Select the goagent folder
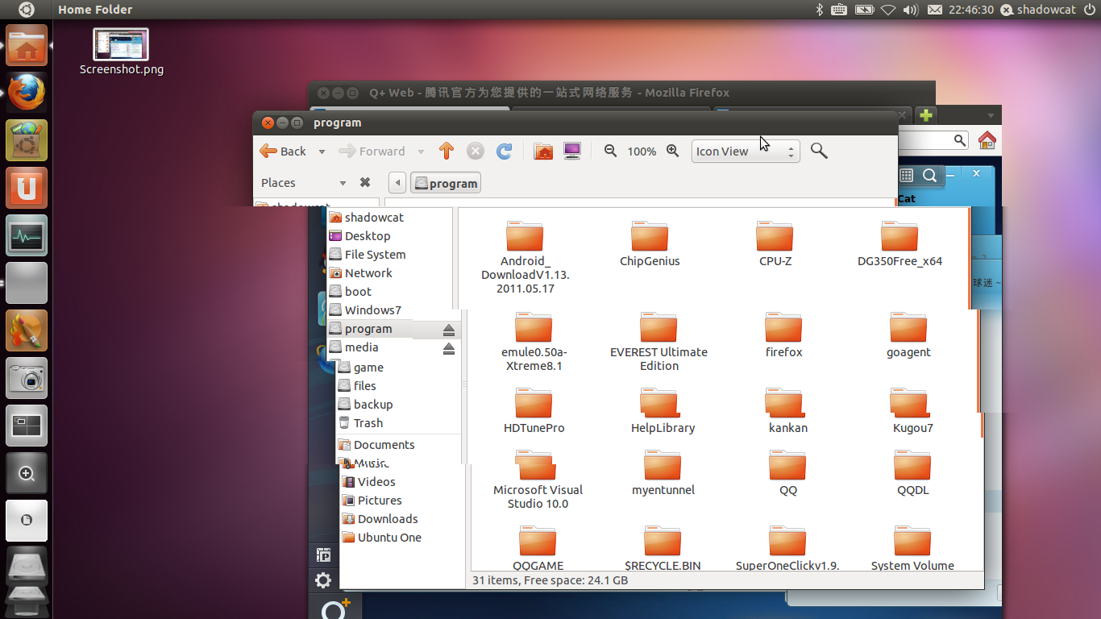The height and width of the screenshot is (619, 1101). pos(908,335)
